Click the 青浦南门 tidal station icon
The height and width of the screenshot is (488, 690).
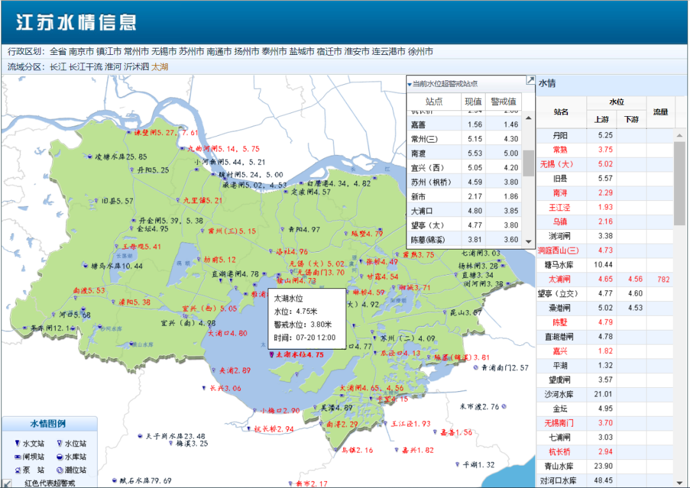[476, 367]
